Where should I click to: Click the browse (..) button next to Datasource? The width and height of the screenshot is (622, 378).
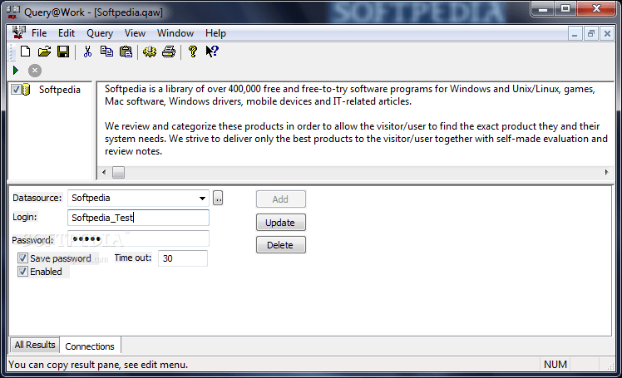(218, 198)
